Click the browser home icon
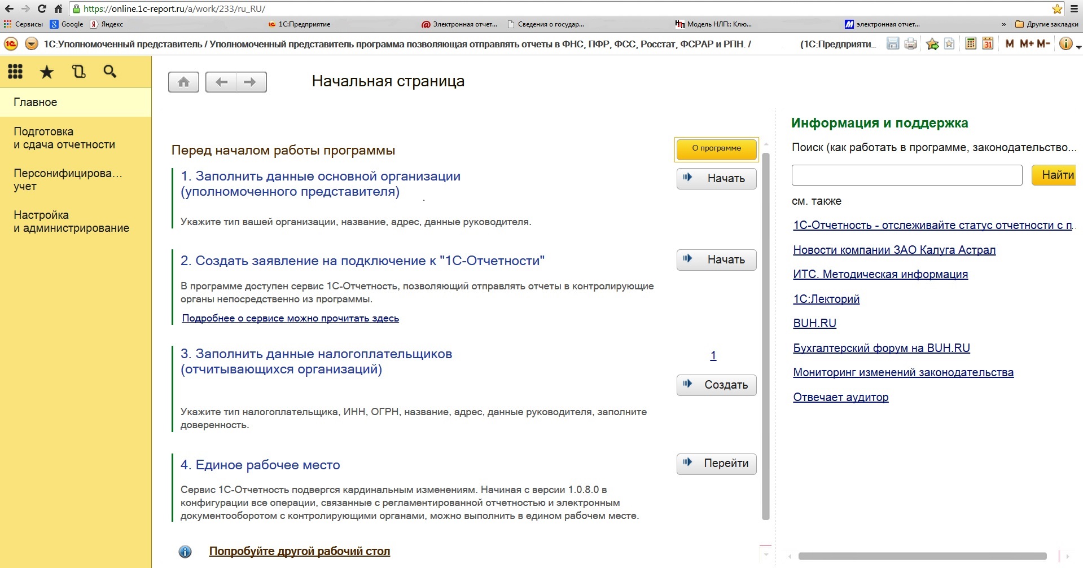 (58, 8)
